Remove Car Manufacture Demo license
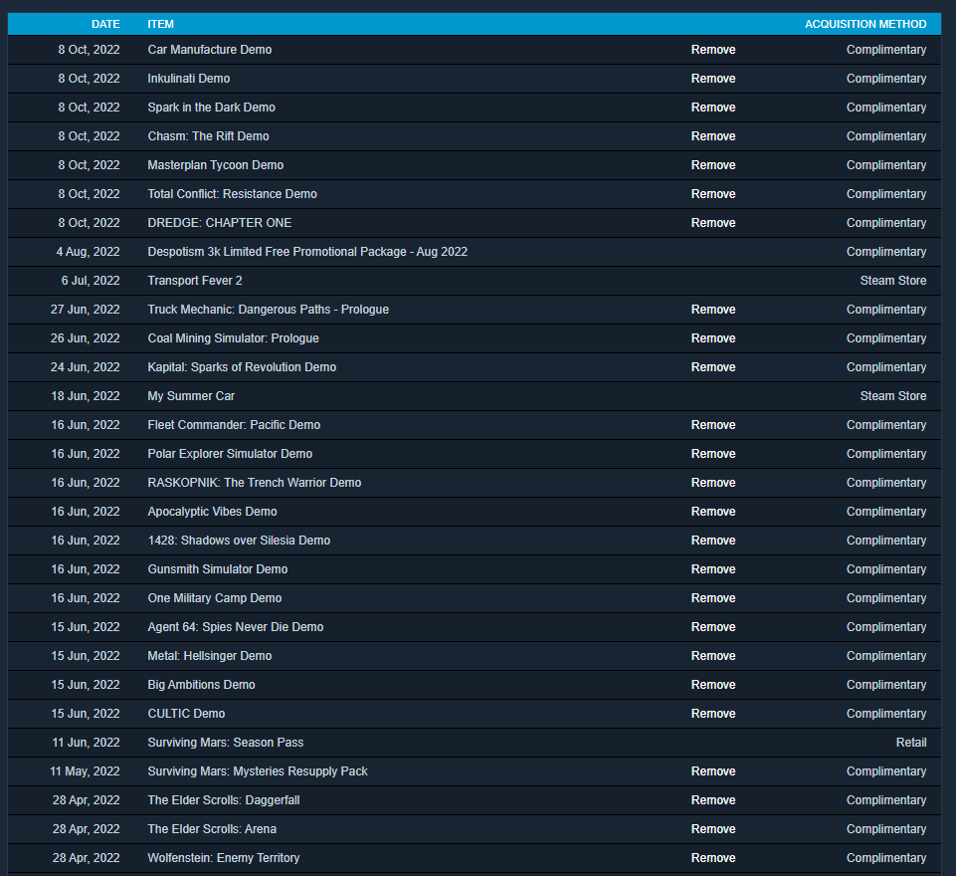 (x=712, y=50)
